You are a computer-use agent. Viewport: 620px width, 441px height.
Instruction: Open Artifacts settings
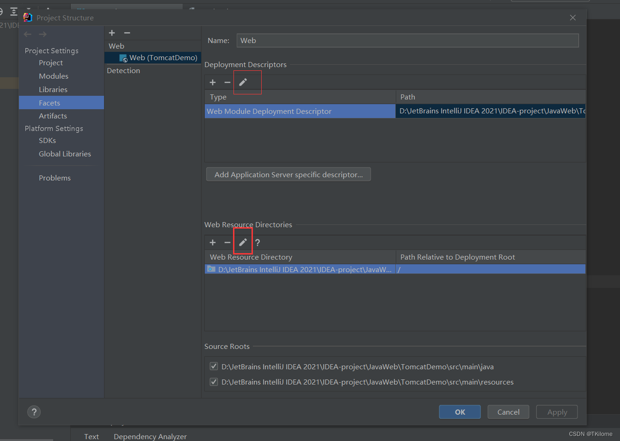[53, 116]
